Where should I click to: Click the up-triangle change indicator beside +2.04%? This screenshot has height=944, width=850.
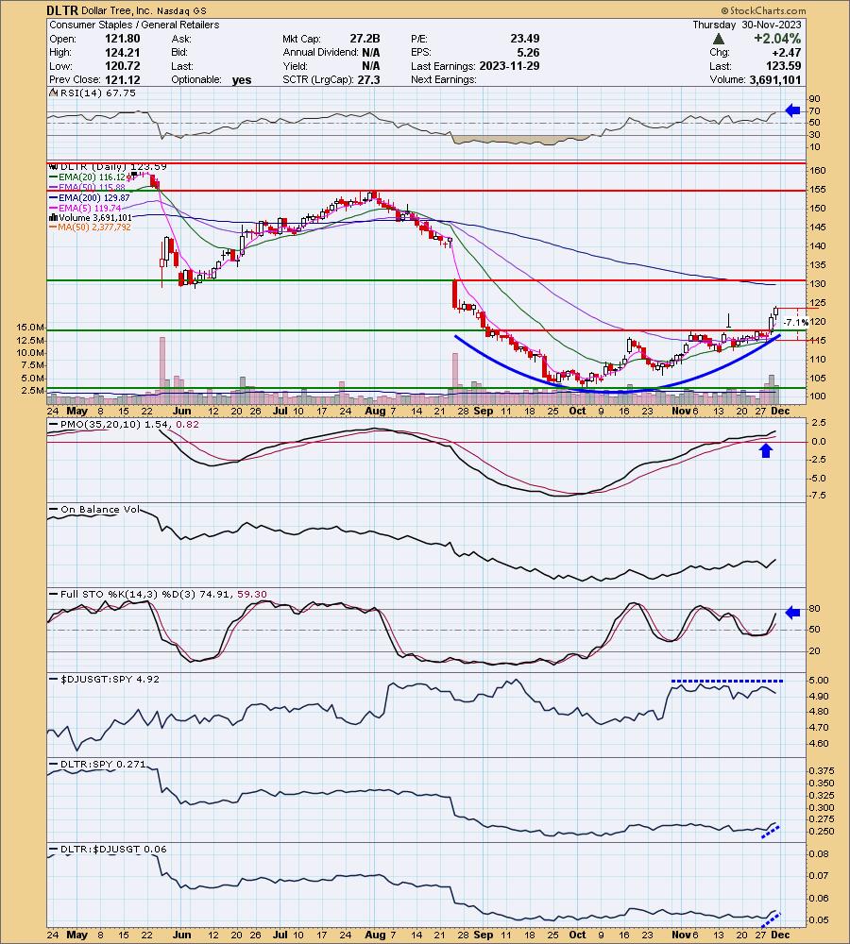click(x=718, y=39)
